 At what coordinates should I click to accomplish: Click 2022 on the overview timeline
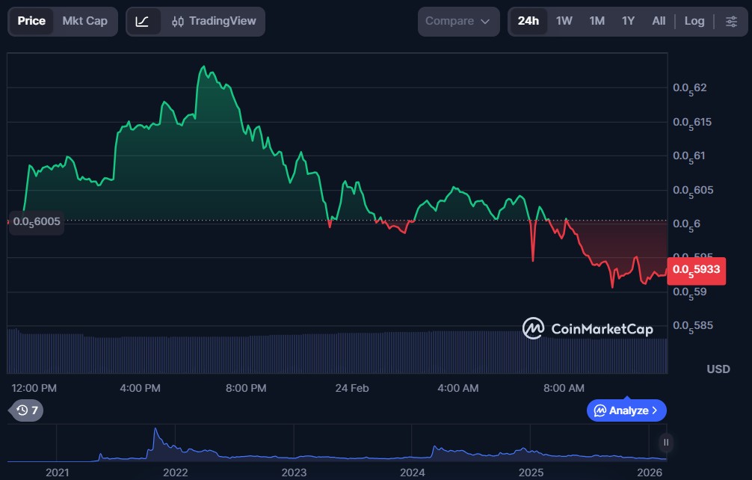pyautogui.click(x=175, y=473)
